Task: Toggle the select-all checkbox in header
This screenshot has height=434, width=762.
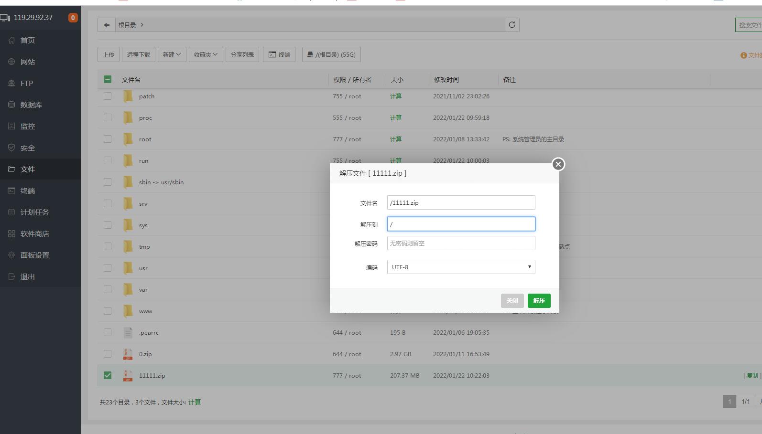Action: pos(108,80)
